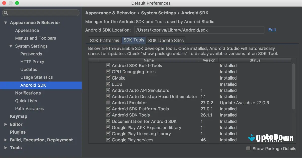The height and width of the screenshot is (158, 302).
Task: Sort packages by the Version column header
Action: 209,60
